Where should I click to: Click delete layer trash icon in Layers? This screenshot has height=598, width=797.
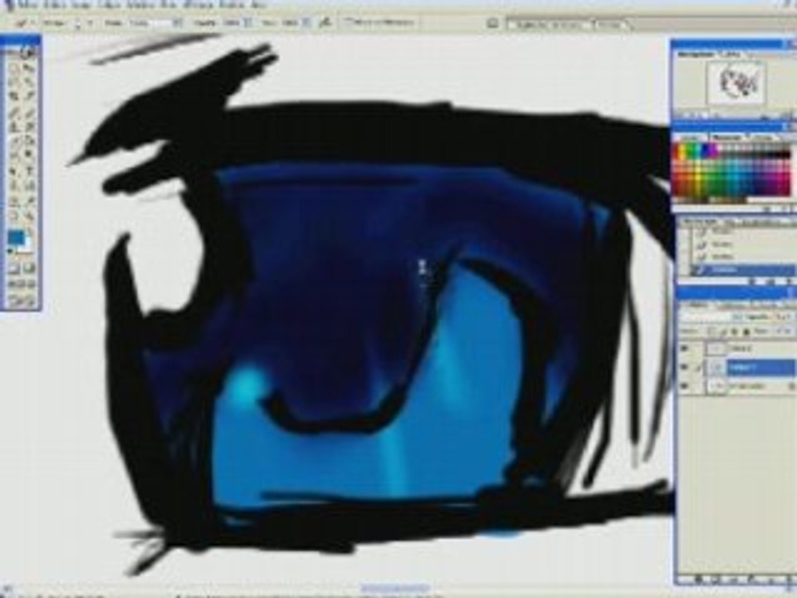pyautogui.click(x=789, y=579)
